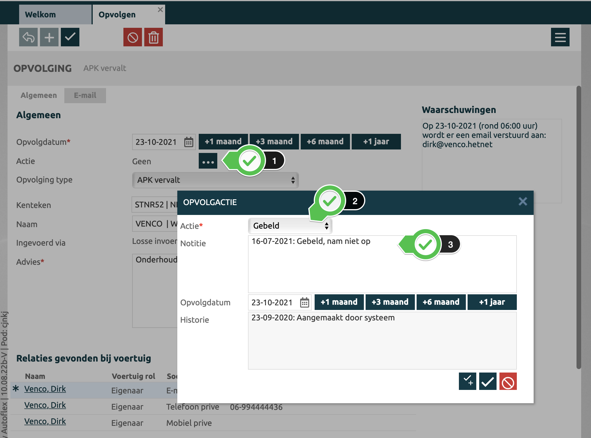Cancel dialog with red prohibit button

pos(508,381)
